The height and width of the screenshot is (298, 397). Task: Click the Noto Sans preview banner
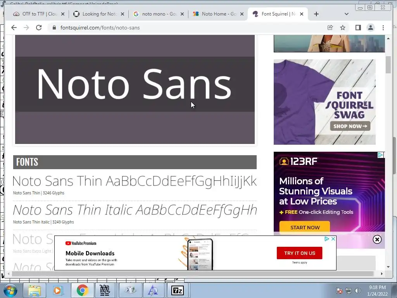tap(135, 90)
